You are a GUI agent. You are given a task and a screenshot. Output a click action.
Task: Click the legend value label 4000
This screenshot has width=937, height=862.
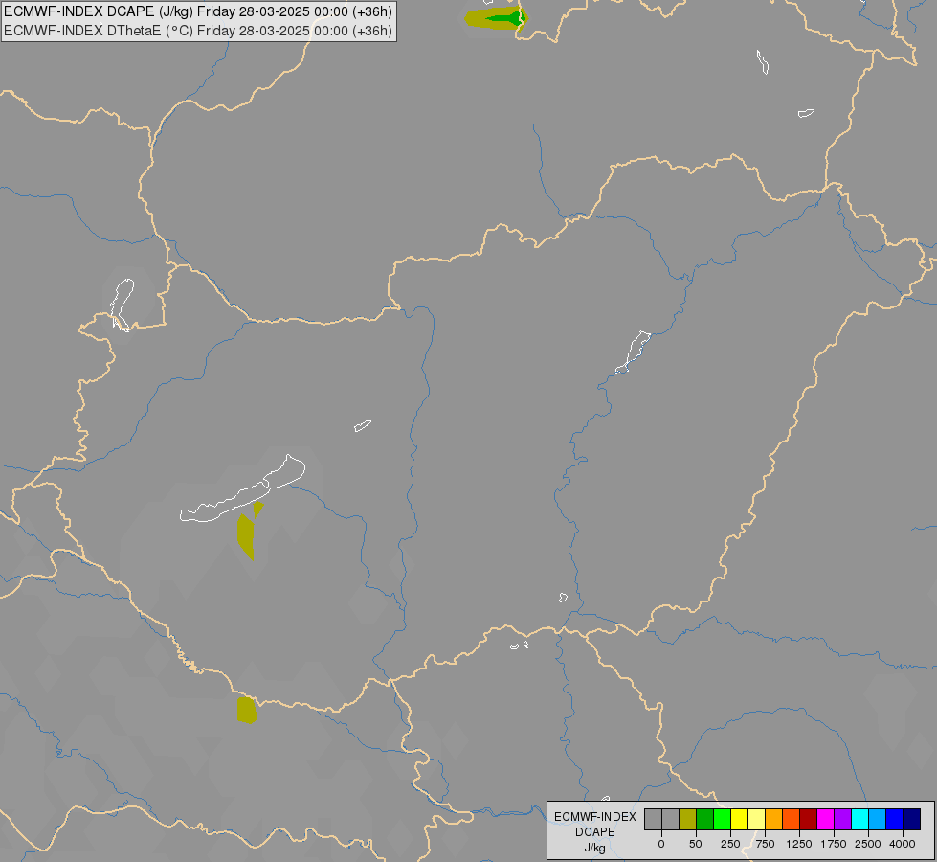click(903, 844)
